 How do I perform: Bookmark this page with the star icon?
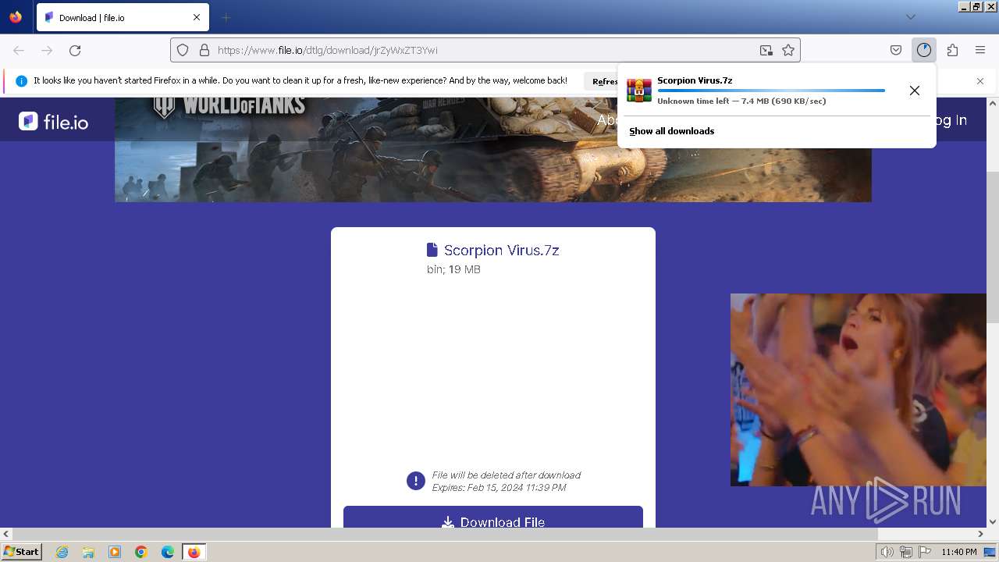click(788, 50)
